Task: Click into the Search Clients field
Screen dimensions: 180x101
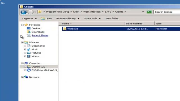Action: [167, 12]
